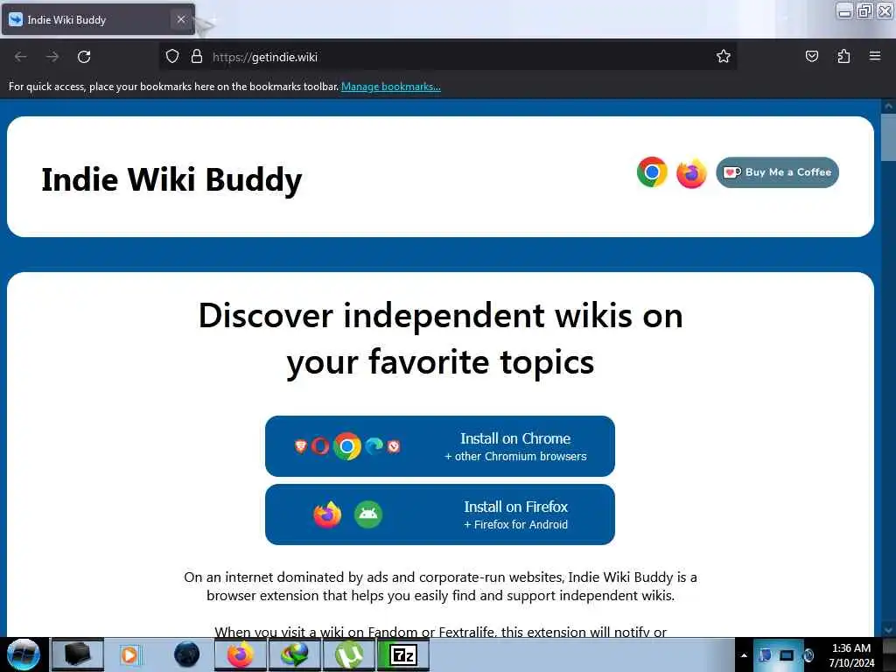View site security padlock info
This screenshot has width=896, height=672.
(x=197, y=56)
